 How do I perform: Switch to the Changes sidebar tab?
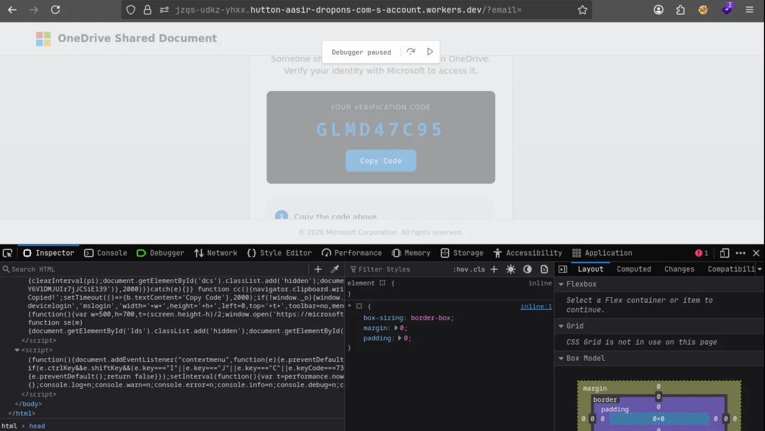click(679, 269)
